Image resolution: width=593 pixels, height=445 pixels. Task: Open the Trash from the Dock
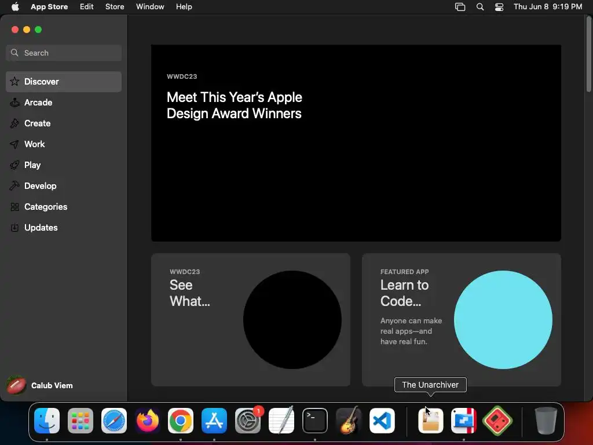click(546, 421)
